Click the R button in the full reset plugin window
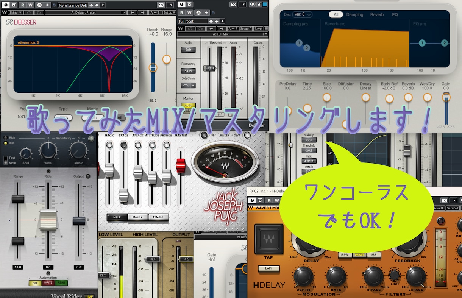The image size is (462, 298). click(181, 13)
